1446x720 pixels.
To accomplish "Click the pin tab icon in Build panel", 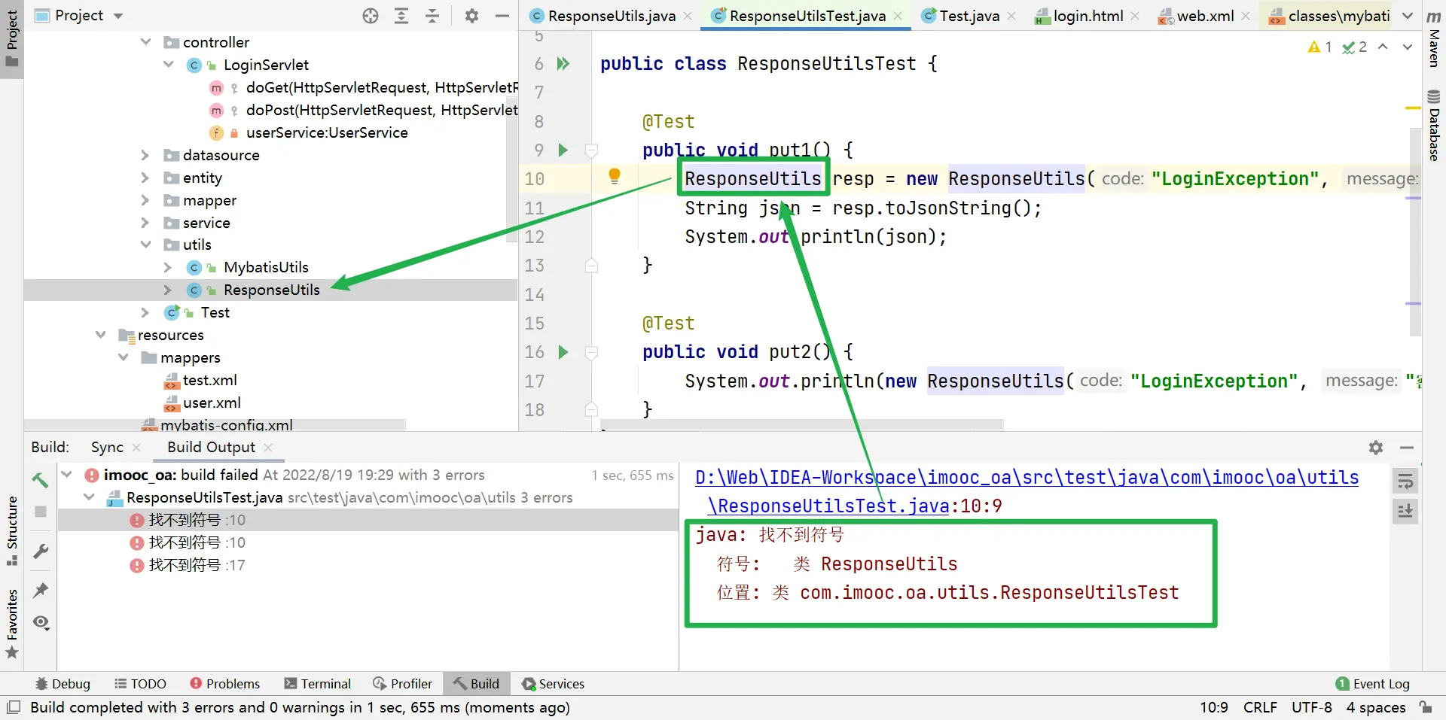I will (41, 591).
